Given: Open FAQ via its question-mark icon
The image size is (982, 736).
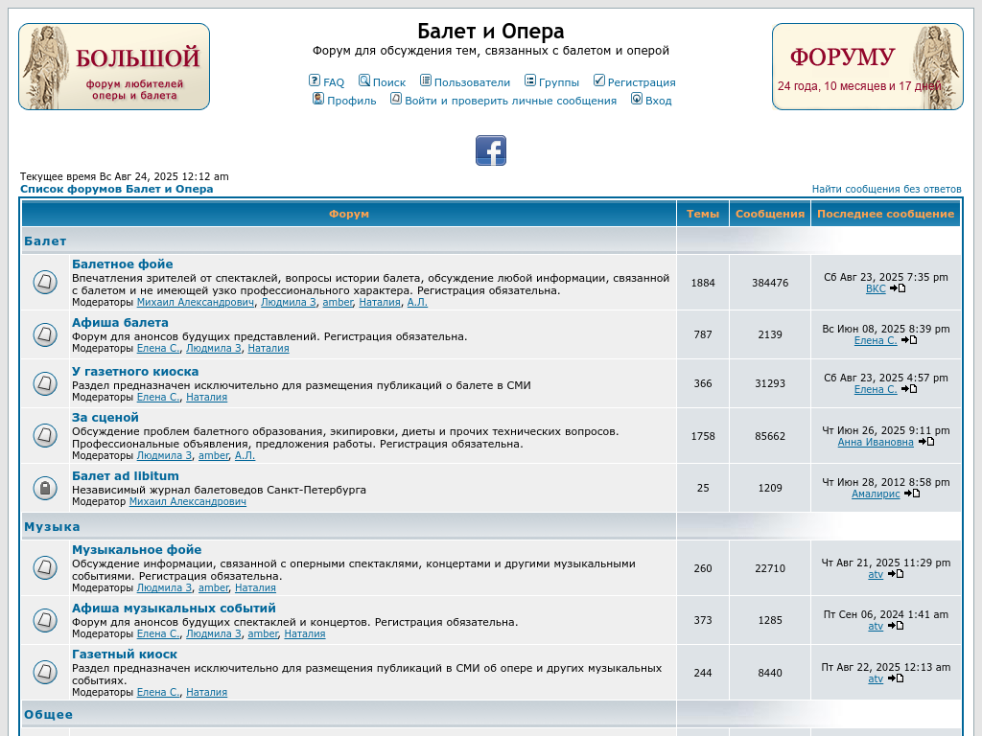Looking at the screenshot, I should coord(315,80).
